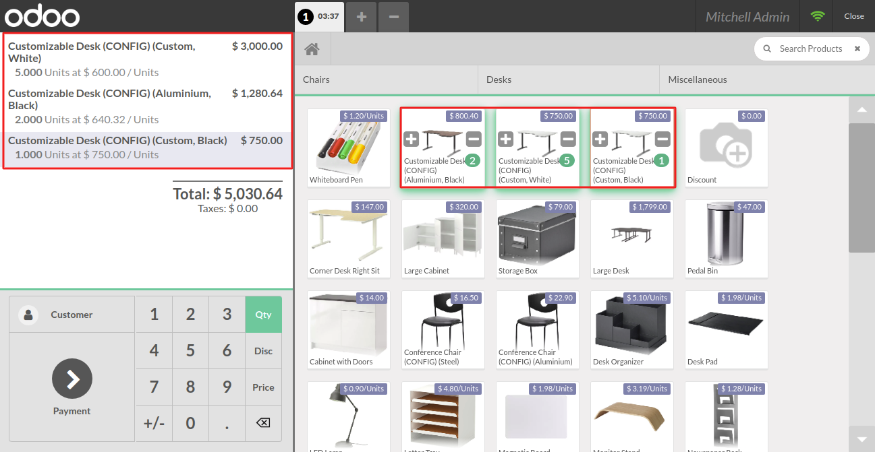Add Conference Chair (Steel) product
The image size is (875, 452).
(x=443, y=330)
